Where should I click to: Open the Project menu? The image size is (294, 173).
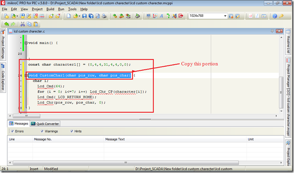pyautogui.click(x=37, y=9)
